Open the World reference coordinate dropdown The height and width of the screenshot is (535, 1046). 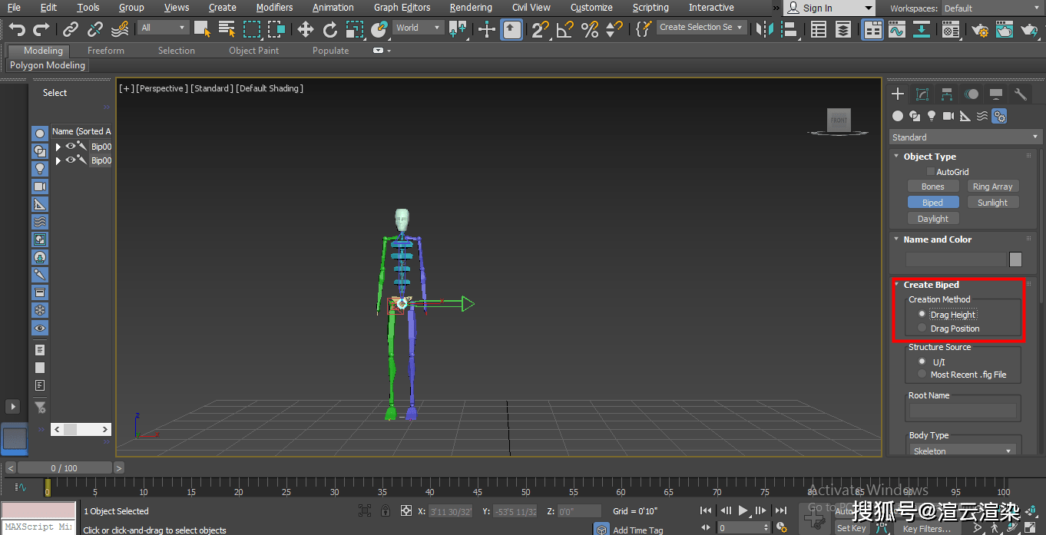tap(418, 28)
